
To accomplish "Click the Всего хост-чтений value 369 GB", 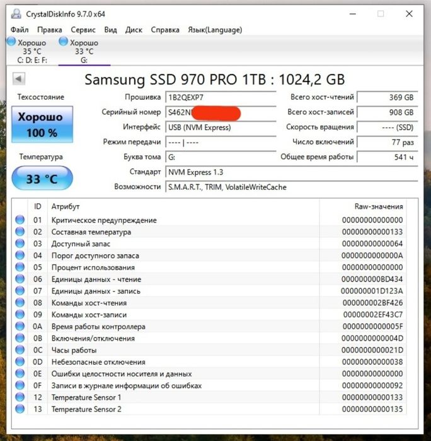I will (x=388, y=97).
